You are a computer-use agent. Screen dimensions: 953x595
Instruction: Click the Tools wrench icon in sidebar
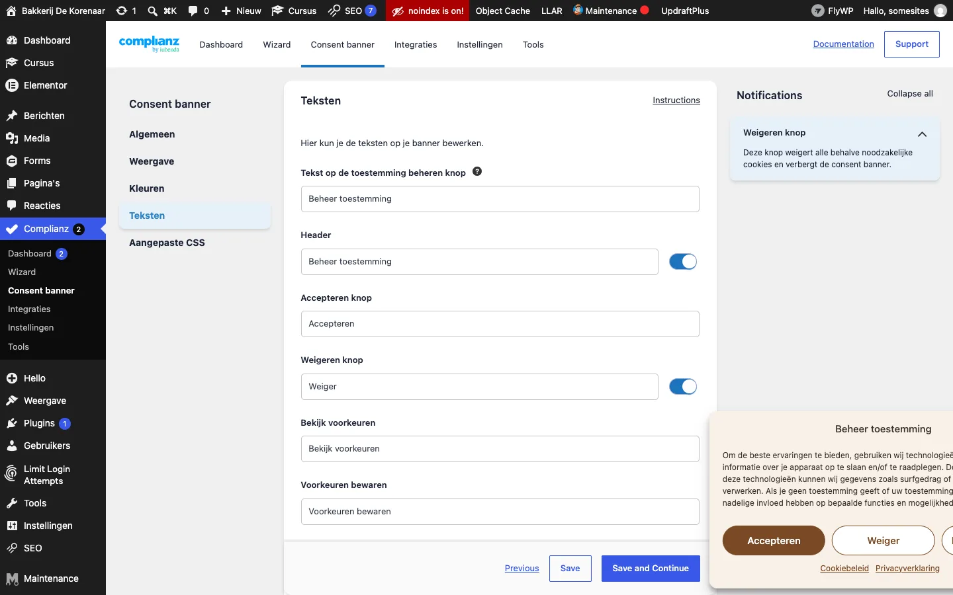pos(12,503)
